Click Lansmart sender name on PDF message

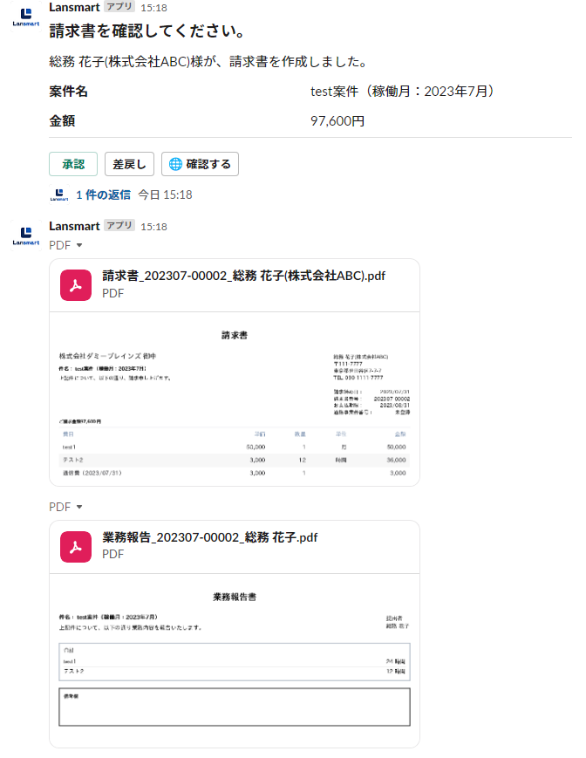(74, 226)
